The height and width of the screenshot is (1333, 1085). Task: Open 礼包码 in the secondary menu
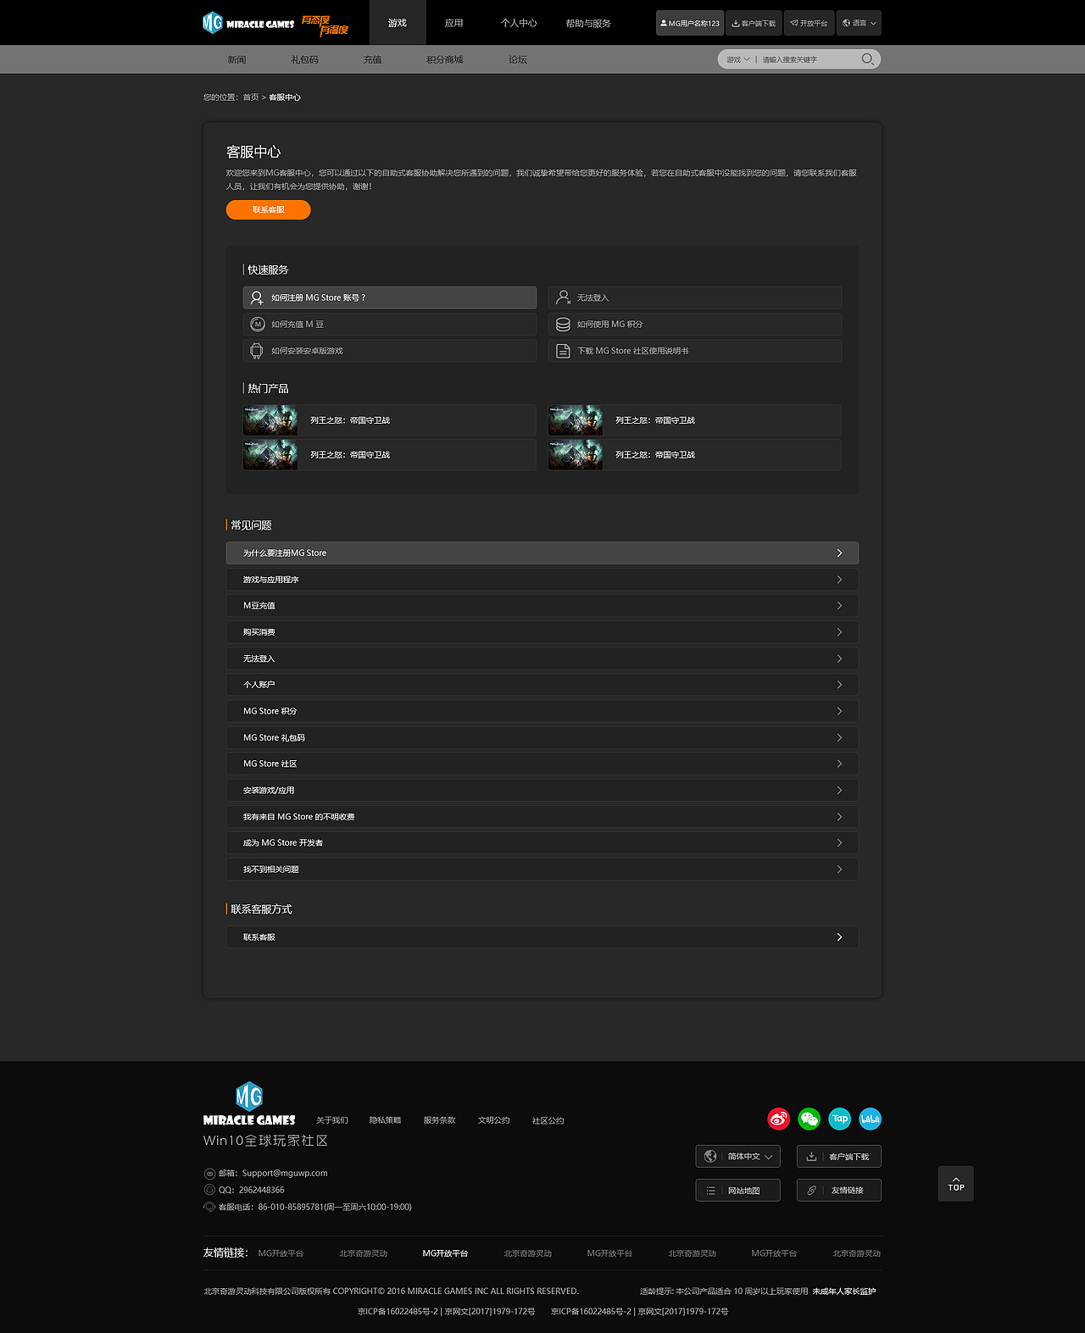click(304, 59)
